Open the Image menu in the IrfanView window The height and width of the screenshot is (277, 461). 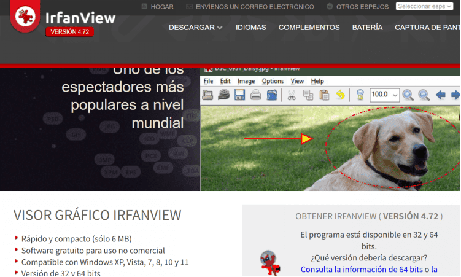point(246,81)
